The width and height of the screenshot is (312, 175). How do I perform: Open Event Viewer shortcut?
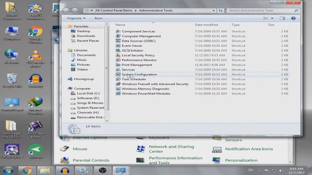(132, 46)
